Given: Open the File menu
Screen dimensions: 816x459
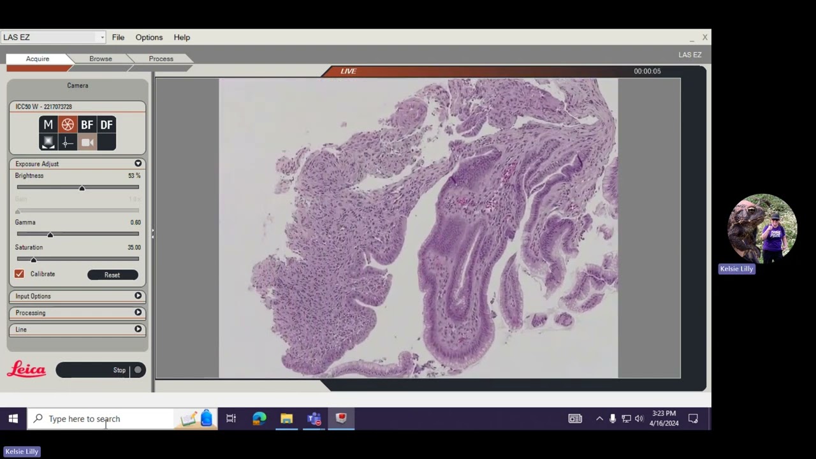Looking at the screenshot, I should (118, 38).
